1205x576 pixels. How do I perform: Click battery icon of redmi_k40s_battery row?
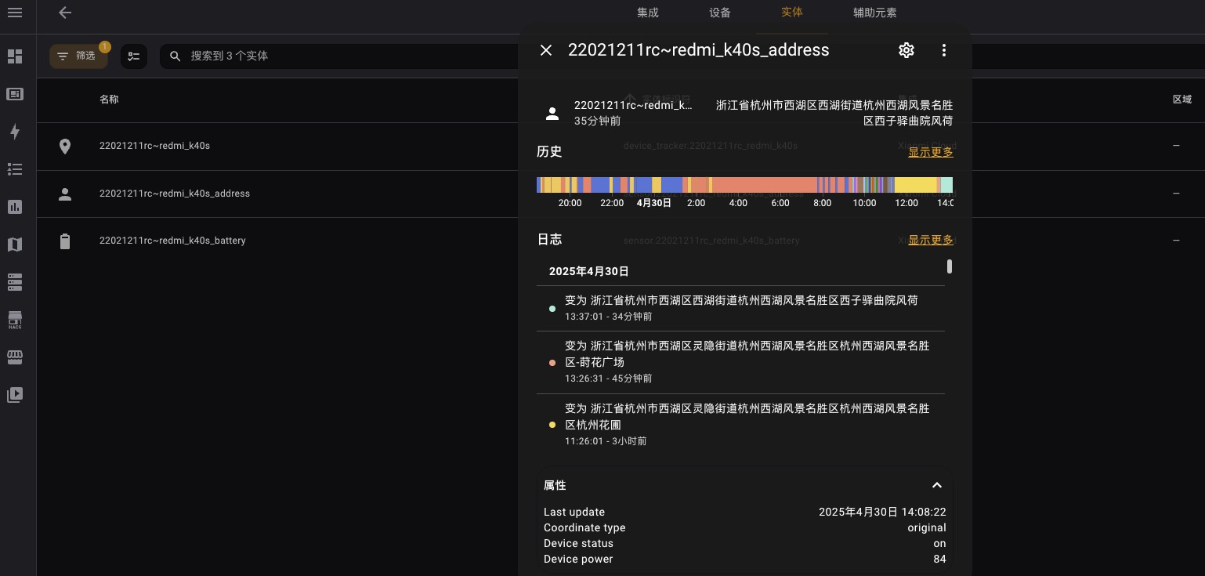point(65,241)
